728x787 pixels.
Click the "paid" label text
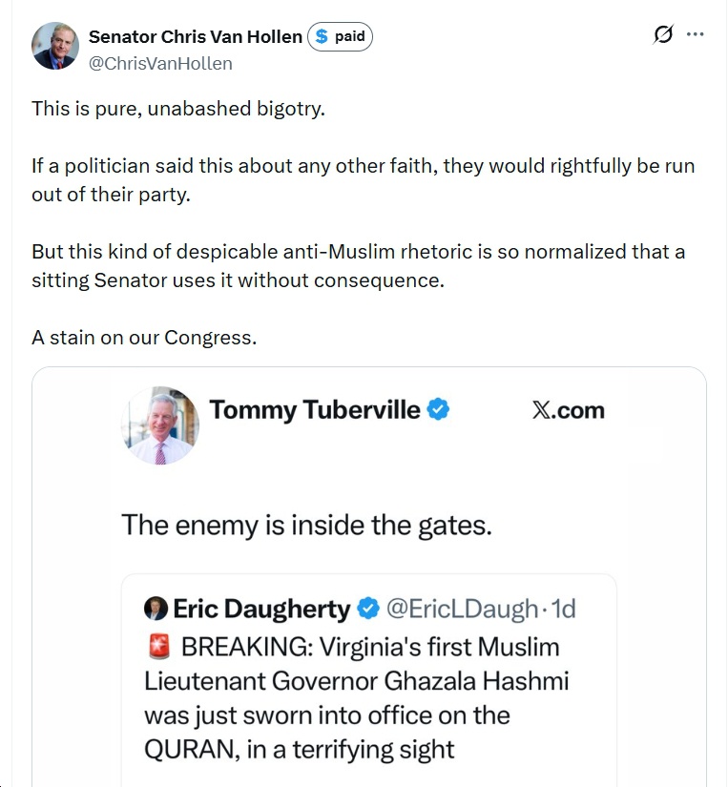349,37
